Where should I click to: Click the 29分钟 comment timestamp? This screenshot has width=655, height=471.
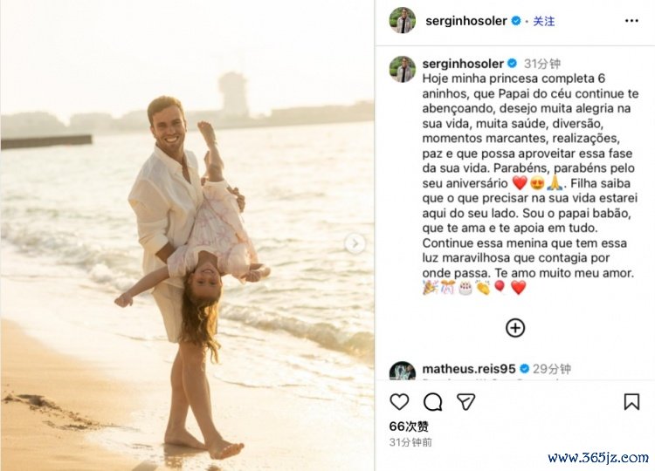pyautogui.click(x=552, y=369)
